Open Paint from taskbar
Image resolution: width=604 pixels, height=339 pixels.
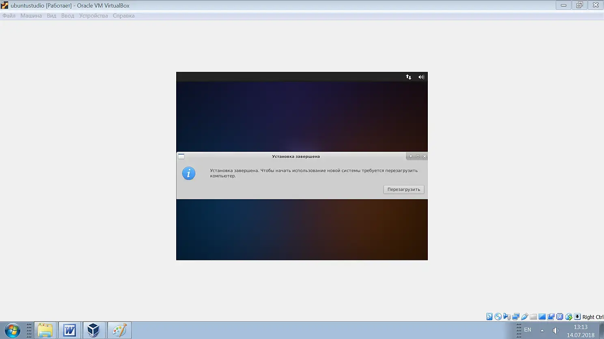pyautogui.click(x=119, y=330)
